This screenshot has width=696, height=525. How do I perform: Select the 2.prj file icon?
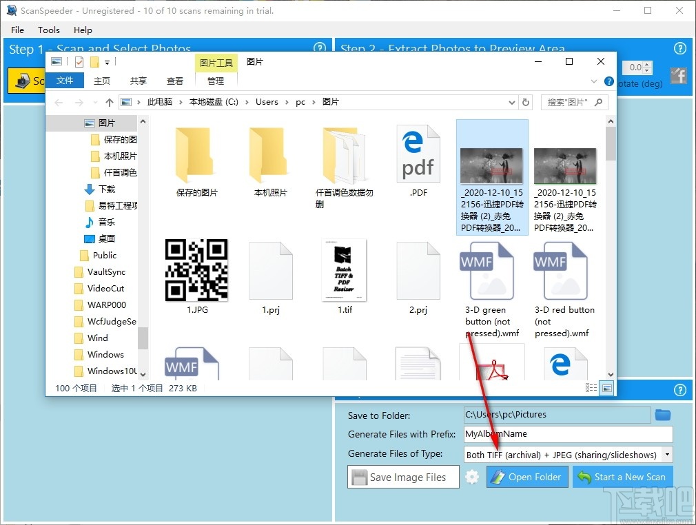click(418, 270)
